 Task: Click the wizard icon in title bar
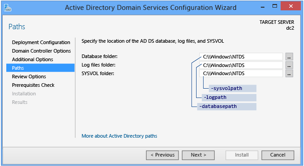(x=8, y=8)
